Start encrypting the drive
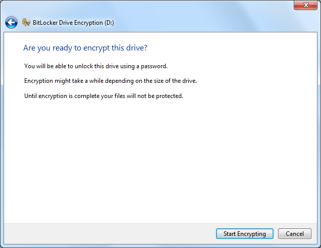Screen dimensions: 321x248 245,234
